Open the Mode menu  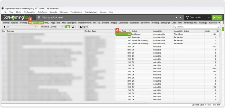point(19,12)
